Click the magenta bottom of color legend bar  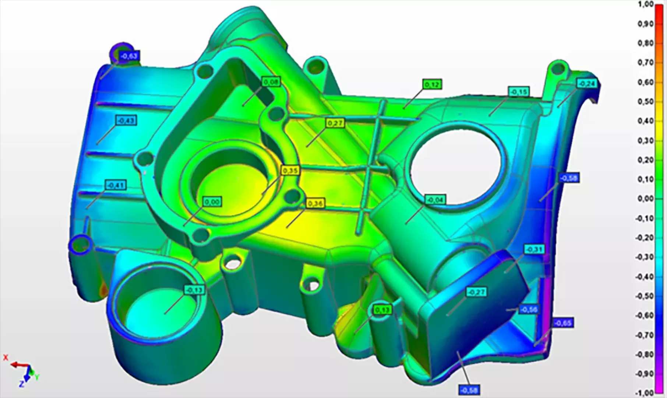point(659,390)
